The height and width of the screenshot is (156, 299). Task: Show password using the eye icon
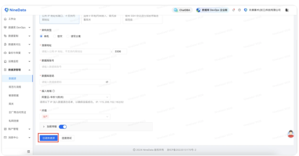click(x=107, y=82)
